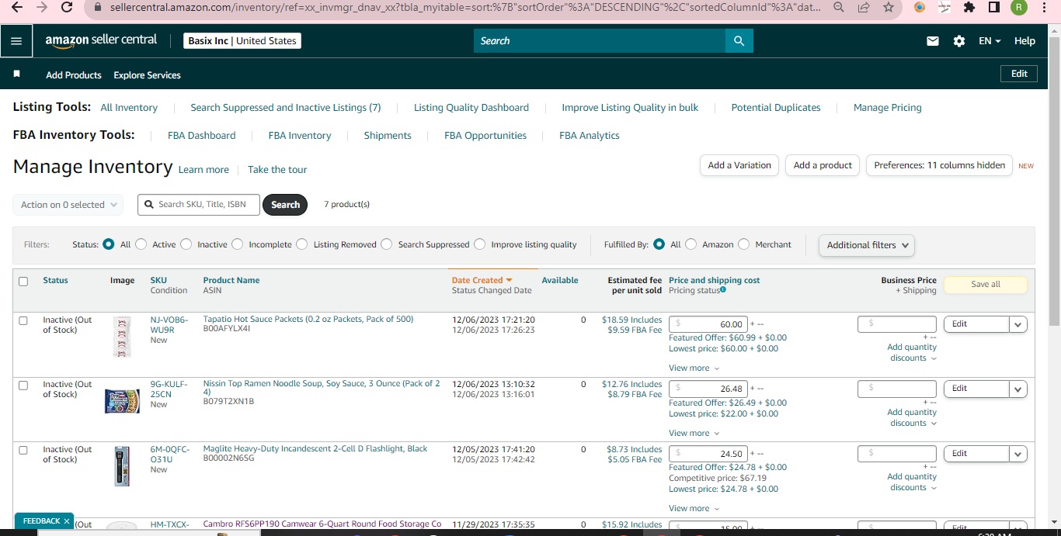1061x536 pixels.
Task: Check the Maglite Flashlight row checkbox
Action: pyautogui.click(x=23, y=450)
